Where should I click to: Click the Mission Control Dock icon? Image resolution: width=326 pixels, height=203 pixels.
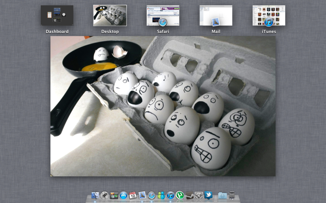[x=114, y=195]
